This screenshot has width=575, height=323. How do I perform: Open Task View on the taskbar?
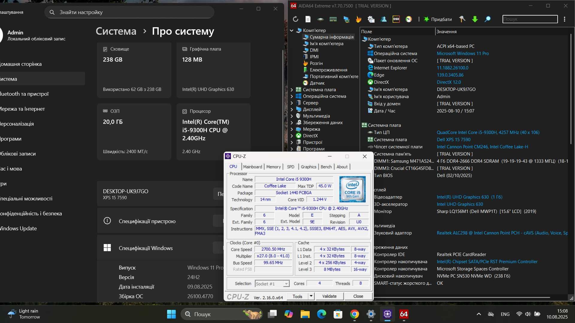[272, 314]
